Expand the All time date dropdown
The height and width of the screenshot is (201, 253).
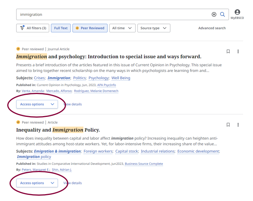[122, 28]
